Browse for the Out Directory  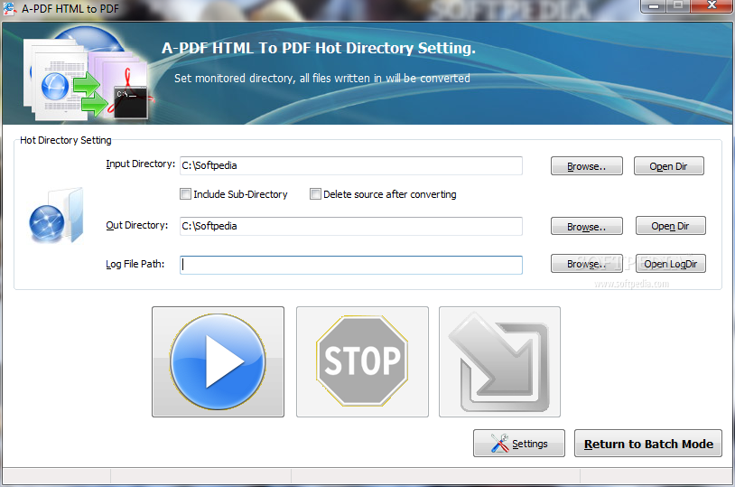point(586,226)
